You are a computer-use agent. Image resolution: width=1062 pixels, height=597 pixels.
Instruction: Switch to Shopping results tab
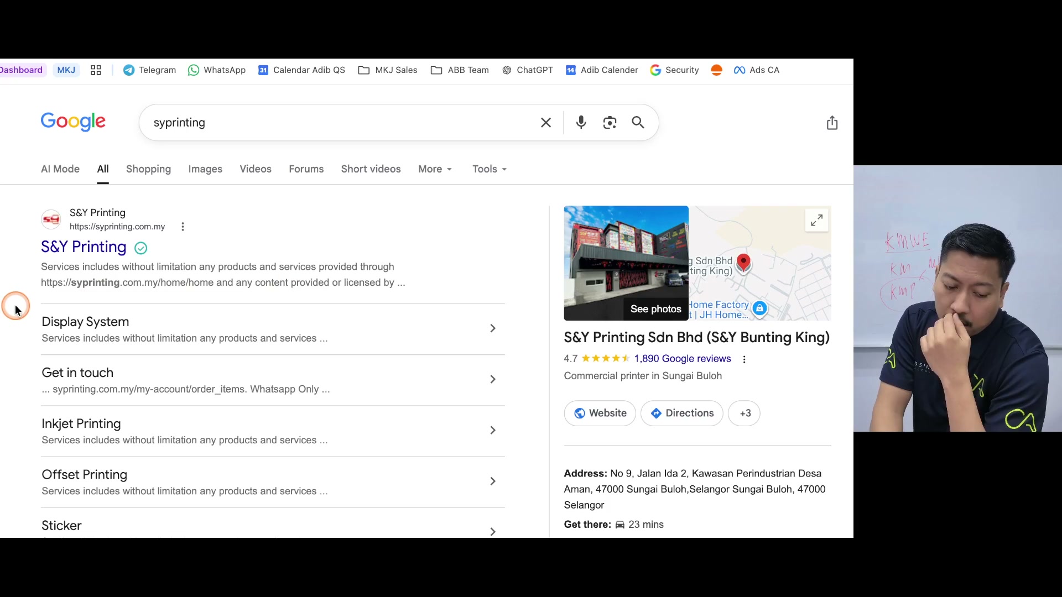click(x=148, y=169)
